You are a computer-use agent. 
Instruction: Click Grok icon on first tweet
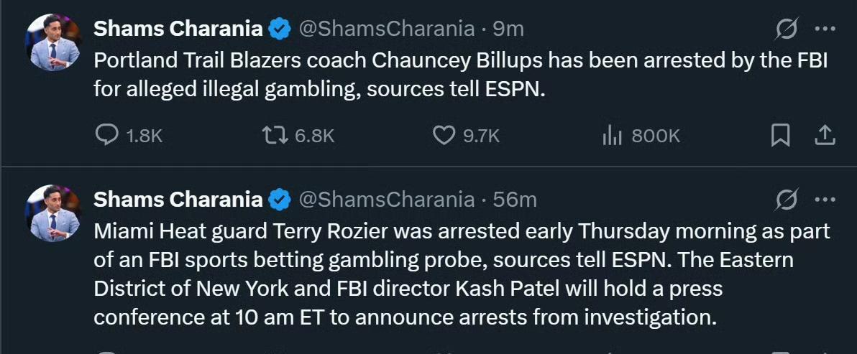click(x=787, y=29)
